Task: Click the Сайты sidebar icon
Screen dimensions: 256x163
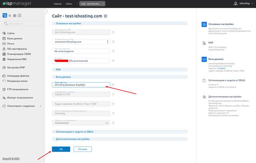Action: (x=4, y=33)
